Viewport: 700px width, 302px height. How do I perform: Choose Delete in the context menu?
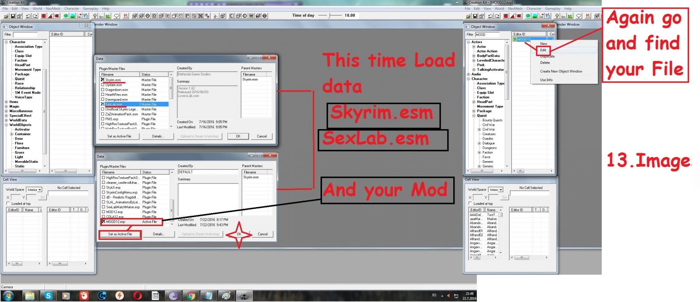pyautogui.click(x=545, y=63)
